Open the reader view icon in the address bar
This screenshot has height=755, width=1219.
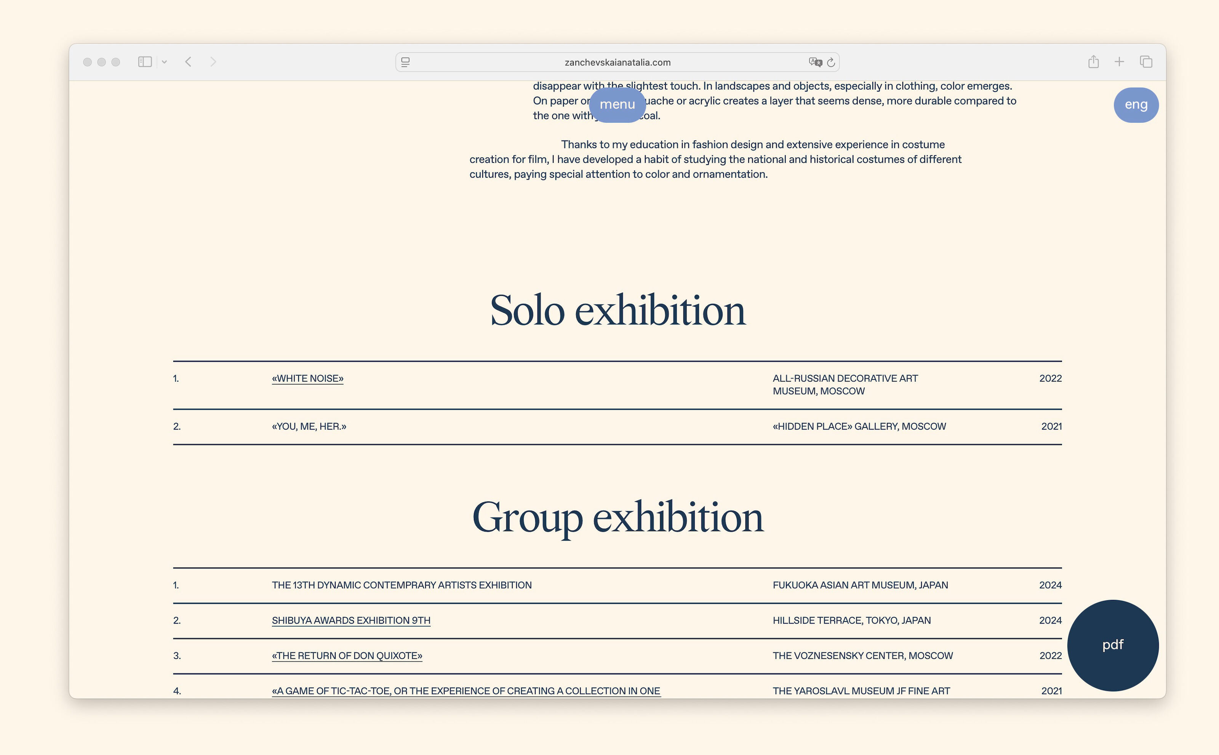[x=405, y=63]
